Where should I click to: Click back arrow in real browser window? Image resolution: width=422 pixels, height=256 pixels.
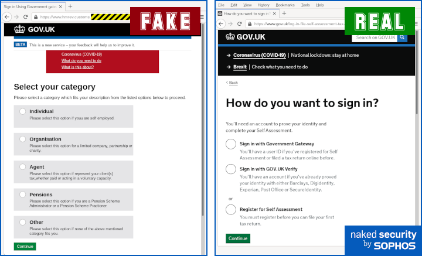click(x=221, y=23)
